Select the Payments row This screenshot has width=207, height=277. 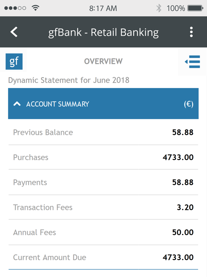click(103, 182)
